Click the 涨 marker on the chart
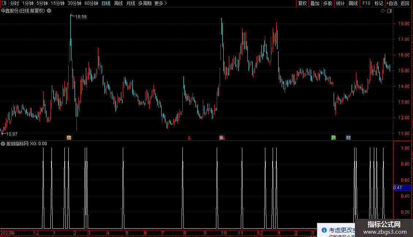This screenshot has width=413, height=237. click(221, 138)
